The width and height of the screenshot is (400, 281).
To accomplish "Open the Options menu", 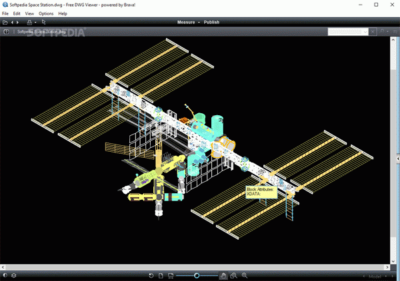I will pos(46,13).
